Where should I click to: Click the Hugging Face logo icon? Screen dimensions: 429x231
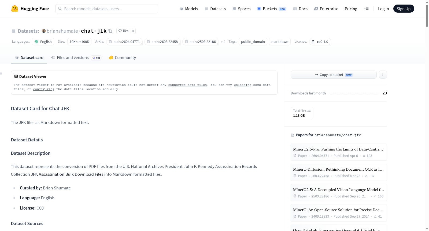click(x=15, y=9)
